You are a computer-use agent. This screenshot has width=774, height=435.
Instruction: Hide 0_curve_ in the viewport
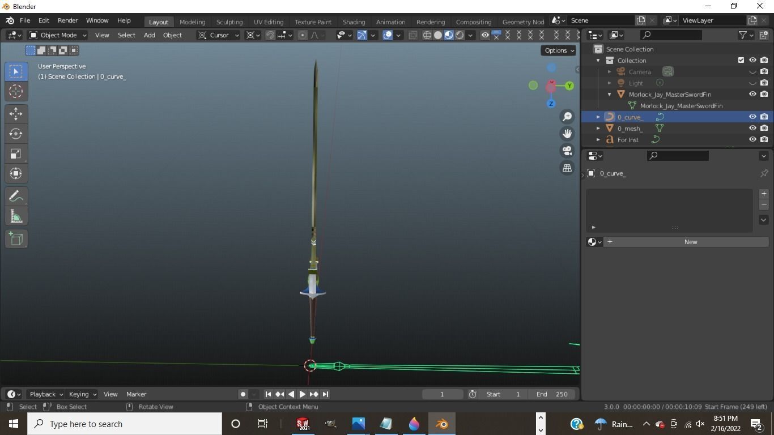click(752, 117)
